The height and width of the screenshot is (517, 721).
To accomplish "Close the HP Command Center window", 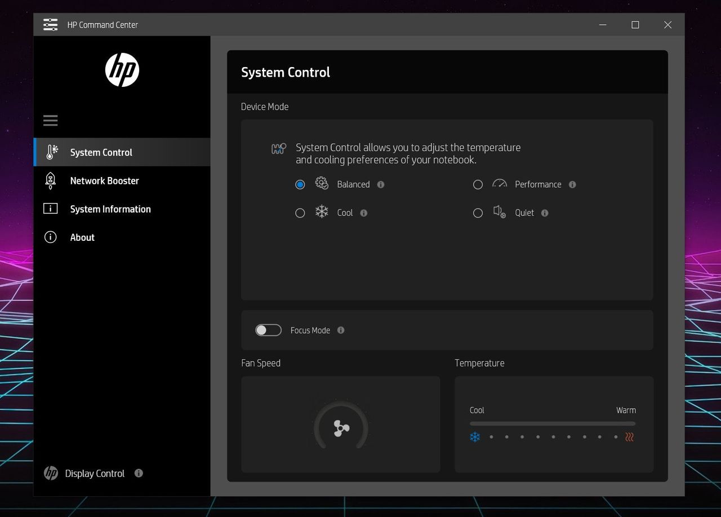I will coord(667,25).
